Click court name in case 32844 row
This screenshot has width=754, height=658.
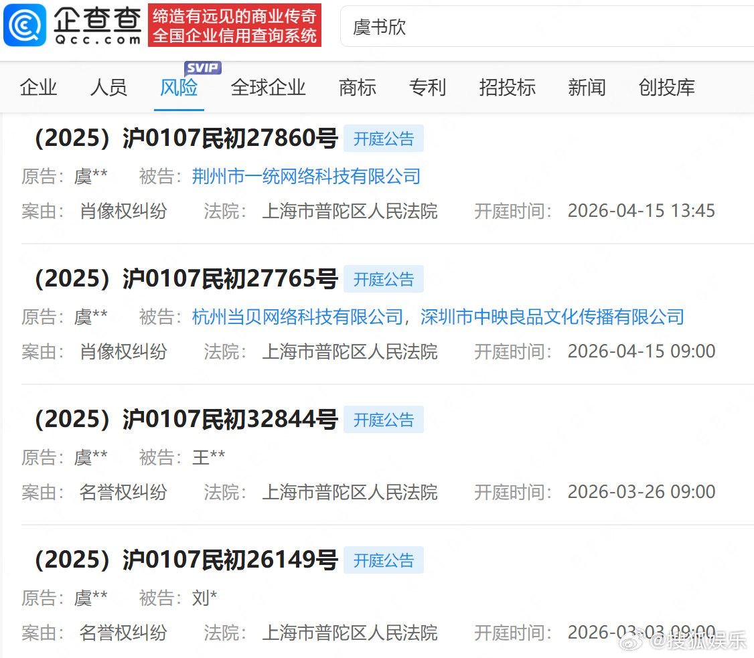coord(350,492)
